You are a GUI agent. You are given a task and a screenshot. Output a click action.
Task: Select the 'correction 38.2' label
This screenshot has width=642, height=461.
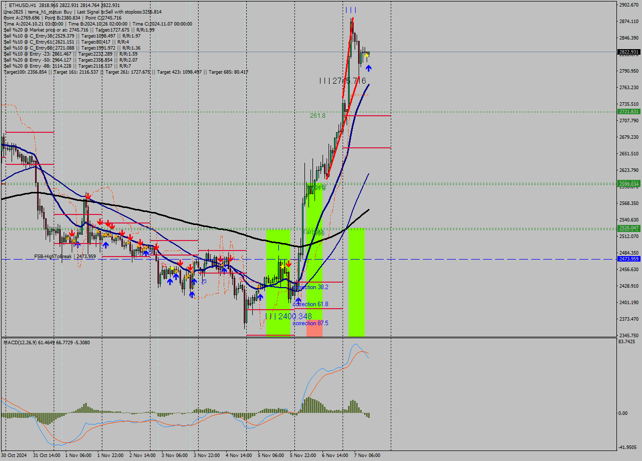pyautogui.click(x=310, y=287)
